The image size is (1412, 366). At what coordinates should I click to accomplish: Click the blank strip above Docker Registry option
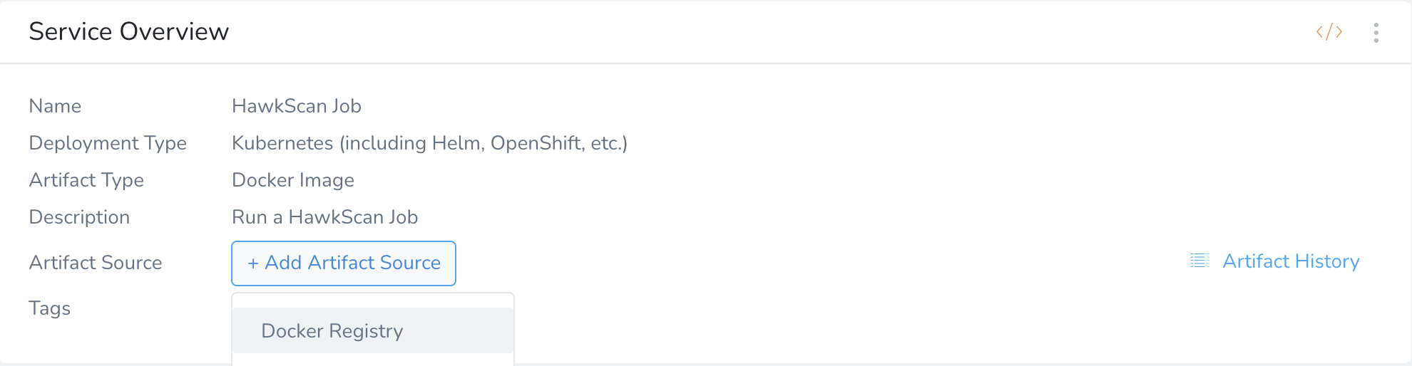(372, 300)
